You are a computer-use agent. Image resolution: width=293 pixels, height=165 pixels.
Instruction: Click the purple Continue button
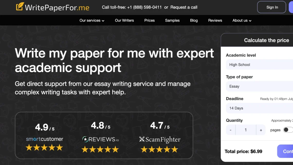click(x=285, y=151)
